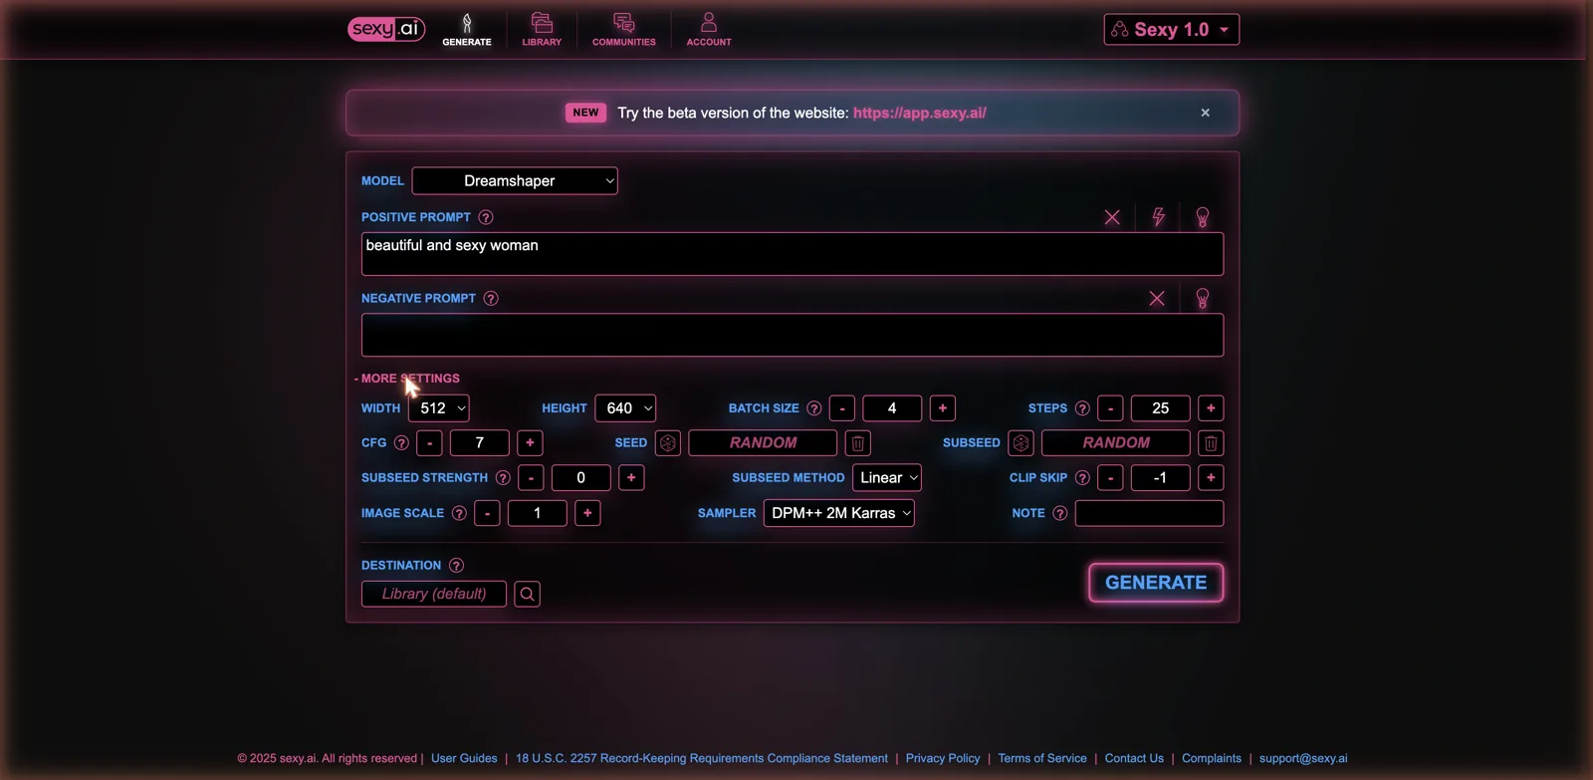The width and height of the screenshot is (1593, 780).
Task: Increase the clip skip value
Action: 1211,478
